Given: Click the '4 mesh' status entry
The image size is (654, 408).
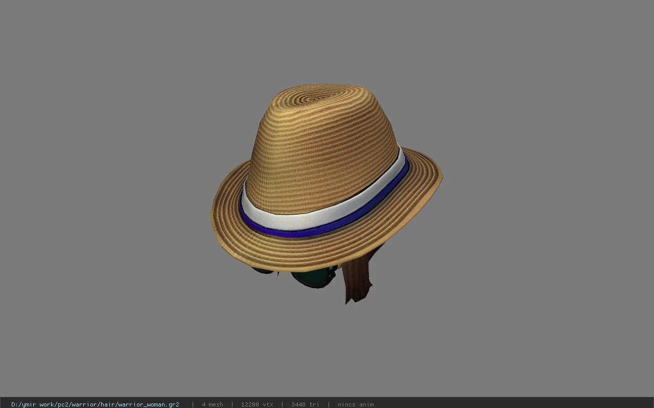Looking at the screenshot, I should (213, 404).
